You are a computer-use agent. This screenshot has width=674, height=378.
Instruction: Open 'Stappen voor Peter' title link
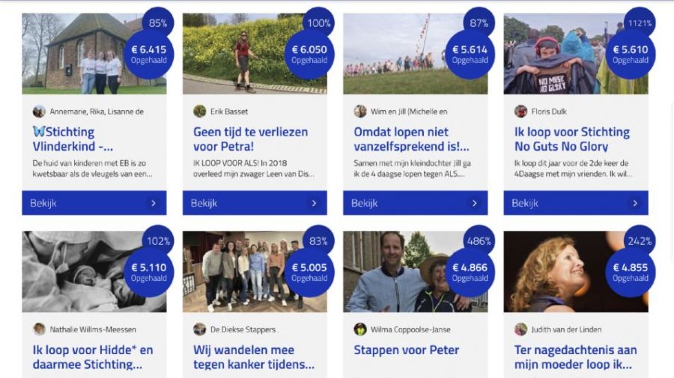pyautogui.click(x=406, y=350)
